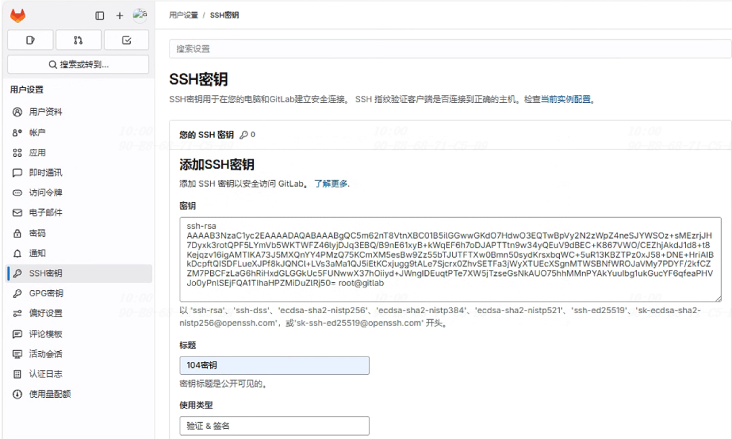Click the 标题 field containing 104密钥

point(274,365)
